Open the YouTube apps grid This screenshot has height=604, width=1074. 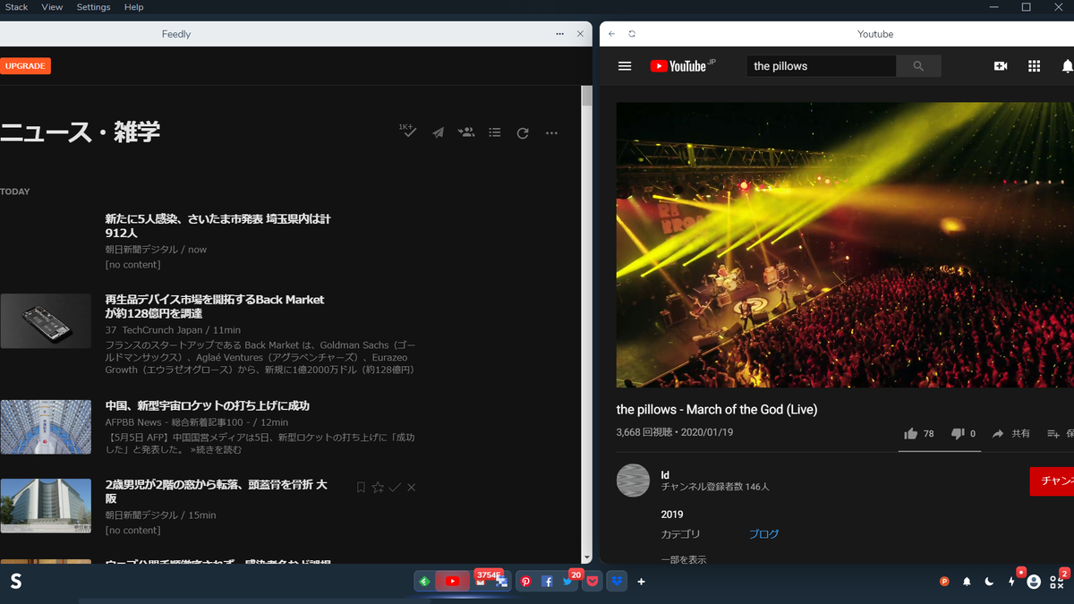tap(1034, 66)
